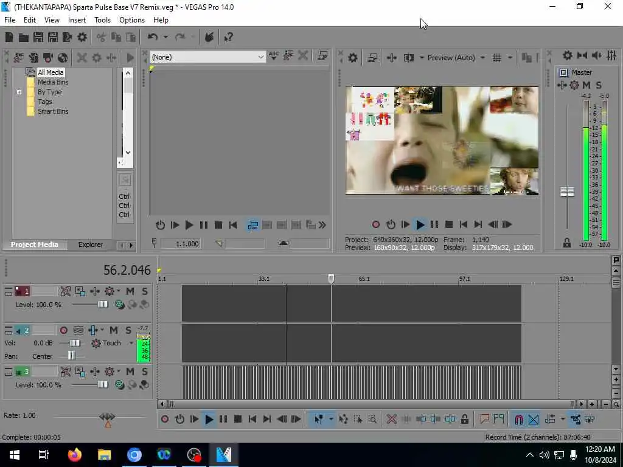Open the File menu

(x=10, y=20)
